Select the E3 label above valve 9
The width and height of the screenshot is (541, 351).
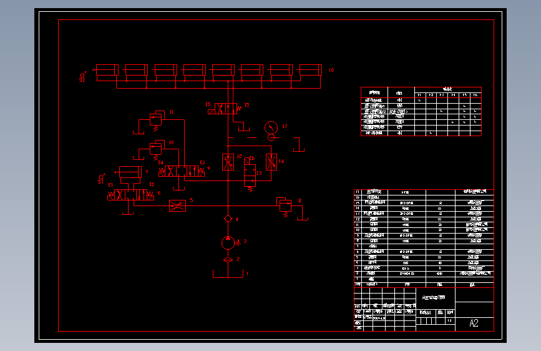pos(203,162)
